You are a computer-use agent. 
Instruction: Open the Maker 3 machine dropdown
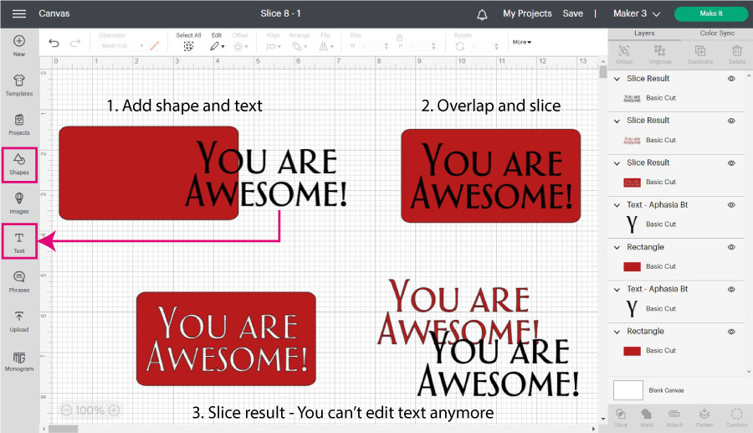click(x=637, y=14)
